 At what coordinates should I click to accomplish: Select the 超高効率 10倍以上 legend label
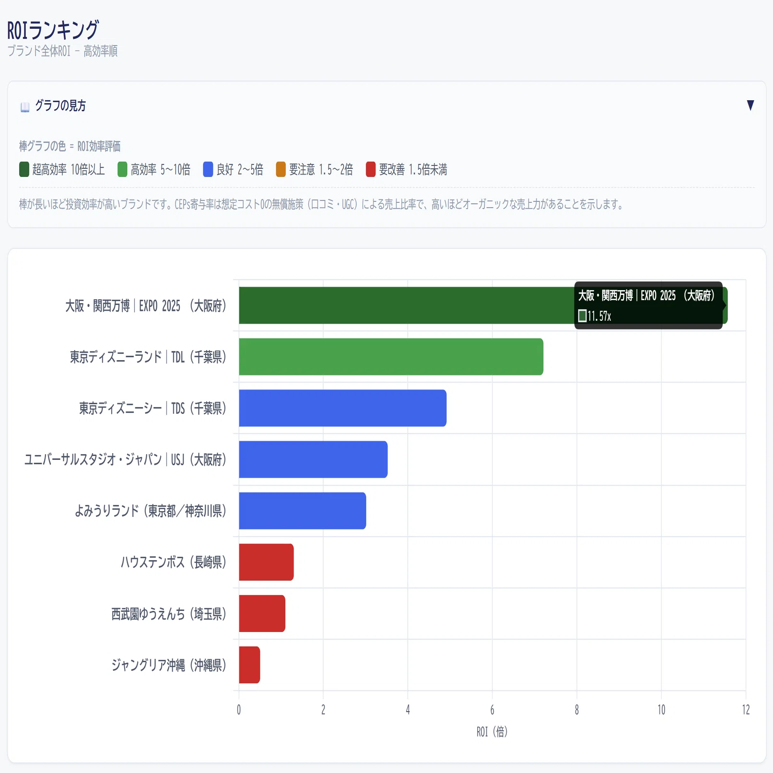[x=69, y=169]
